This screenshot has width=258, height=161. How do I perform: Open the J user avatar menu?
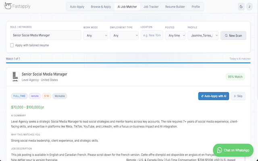[x=249, y=7]
